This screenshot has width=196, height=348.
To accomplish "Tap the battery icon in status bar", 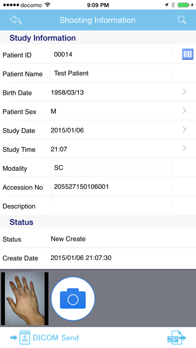I will (183, 5).
